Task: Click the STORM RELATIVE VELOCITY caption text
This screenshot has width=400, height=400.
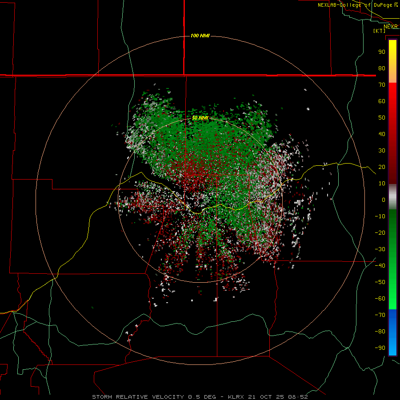Action: click(138, 397)
